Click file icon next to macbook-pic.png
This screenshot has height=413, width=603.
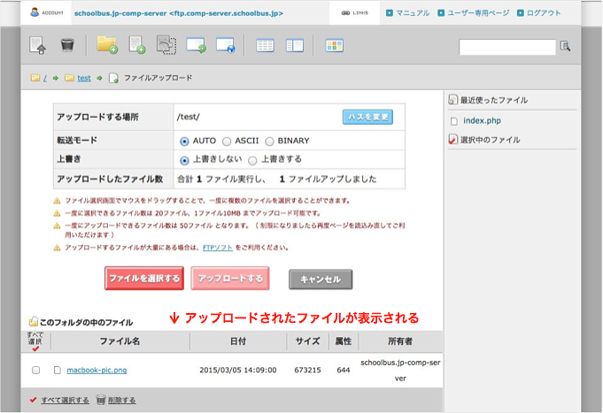coord(58,370)
